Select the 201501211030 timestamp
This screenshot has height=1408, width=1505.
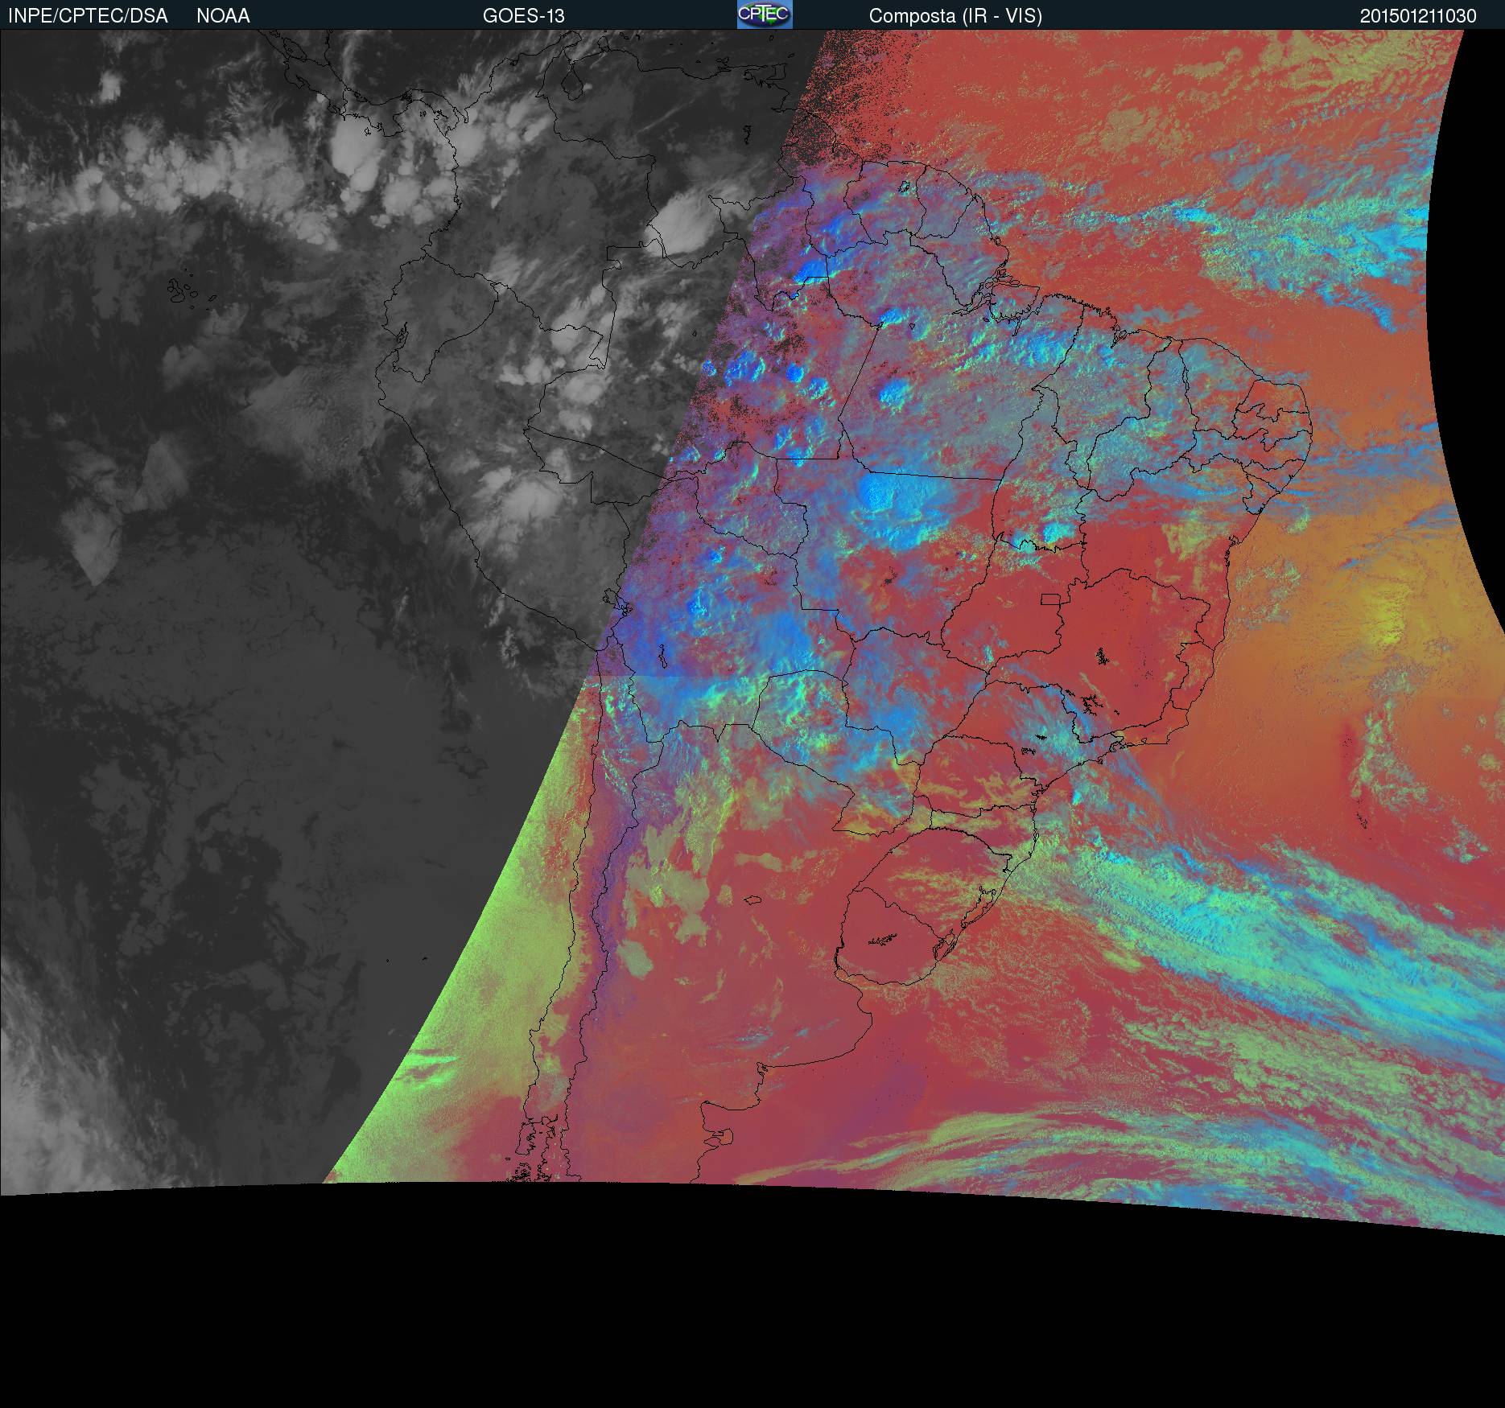(1418, 16)
